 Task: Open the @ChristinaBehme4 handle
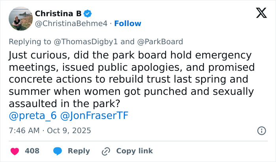click(x=71, y=24)
